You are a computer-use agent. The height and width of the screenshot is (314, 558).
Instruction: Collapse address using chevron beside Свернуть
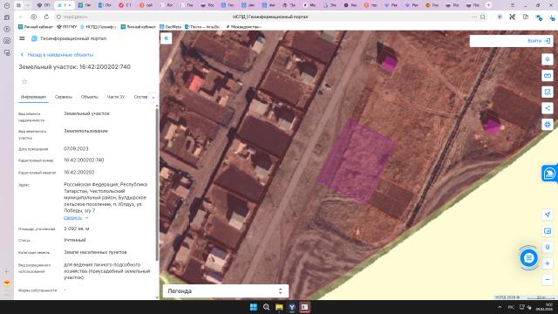click(x=87, y=217)
